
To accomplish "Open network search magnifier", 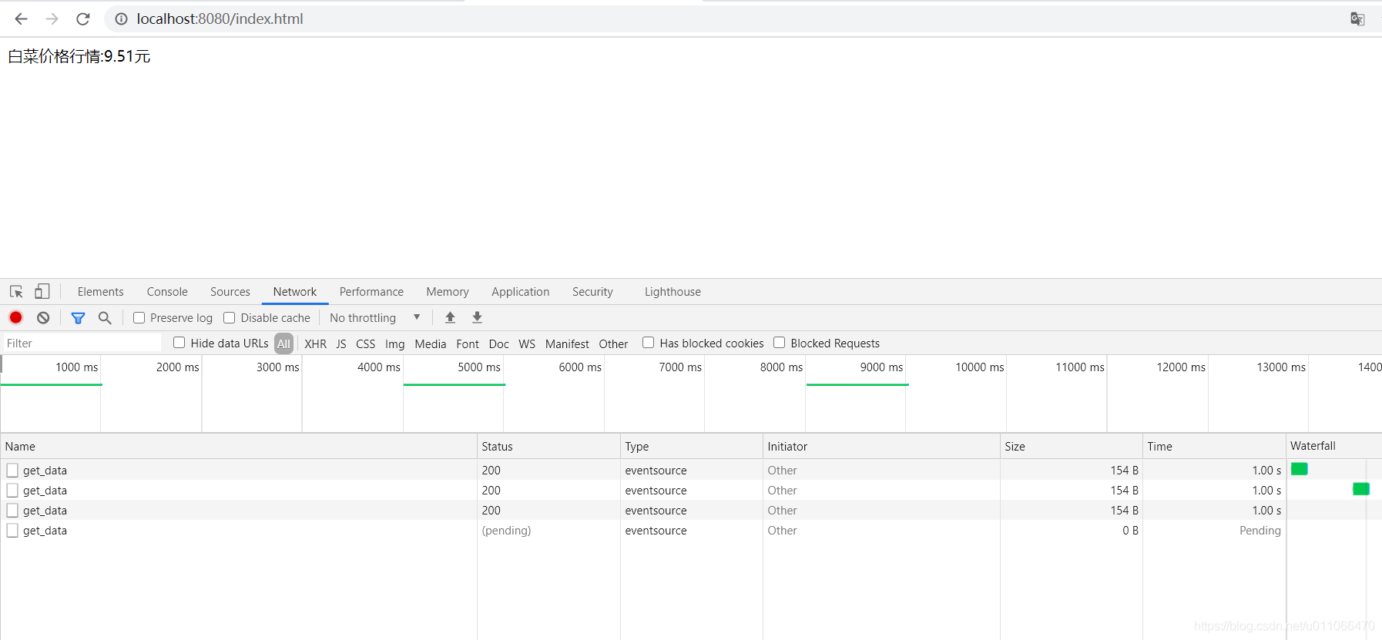I will (x=105, y=317).
